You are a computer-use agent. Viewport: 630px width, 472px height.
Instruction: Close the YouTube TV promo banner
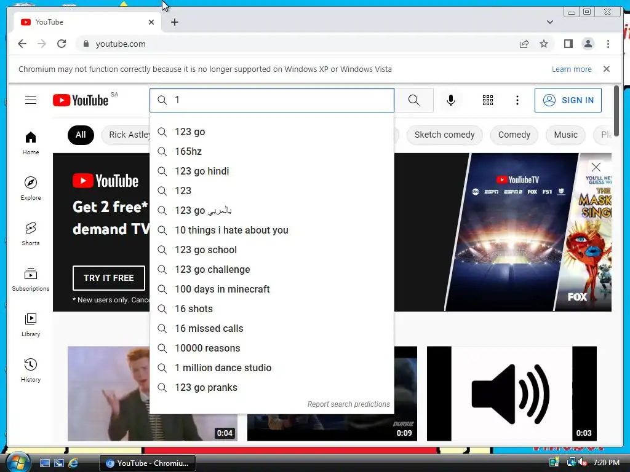(x=596, y=167)
